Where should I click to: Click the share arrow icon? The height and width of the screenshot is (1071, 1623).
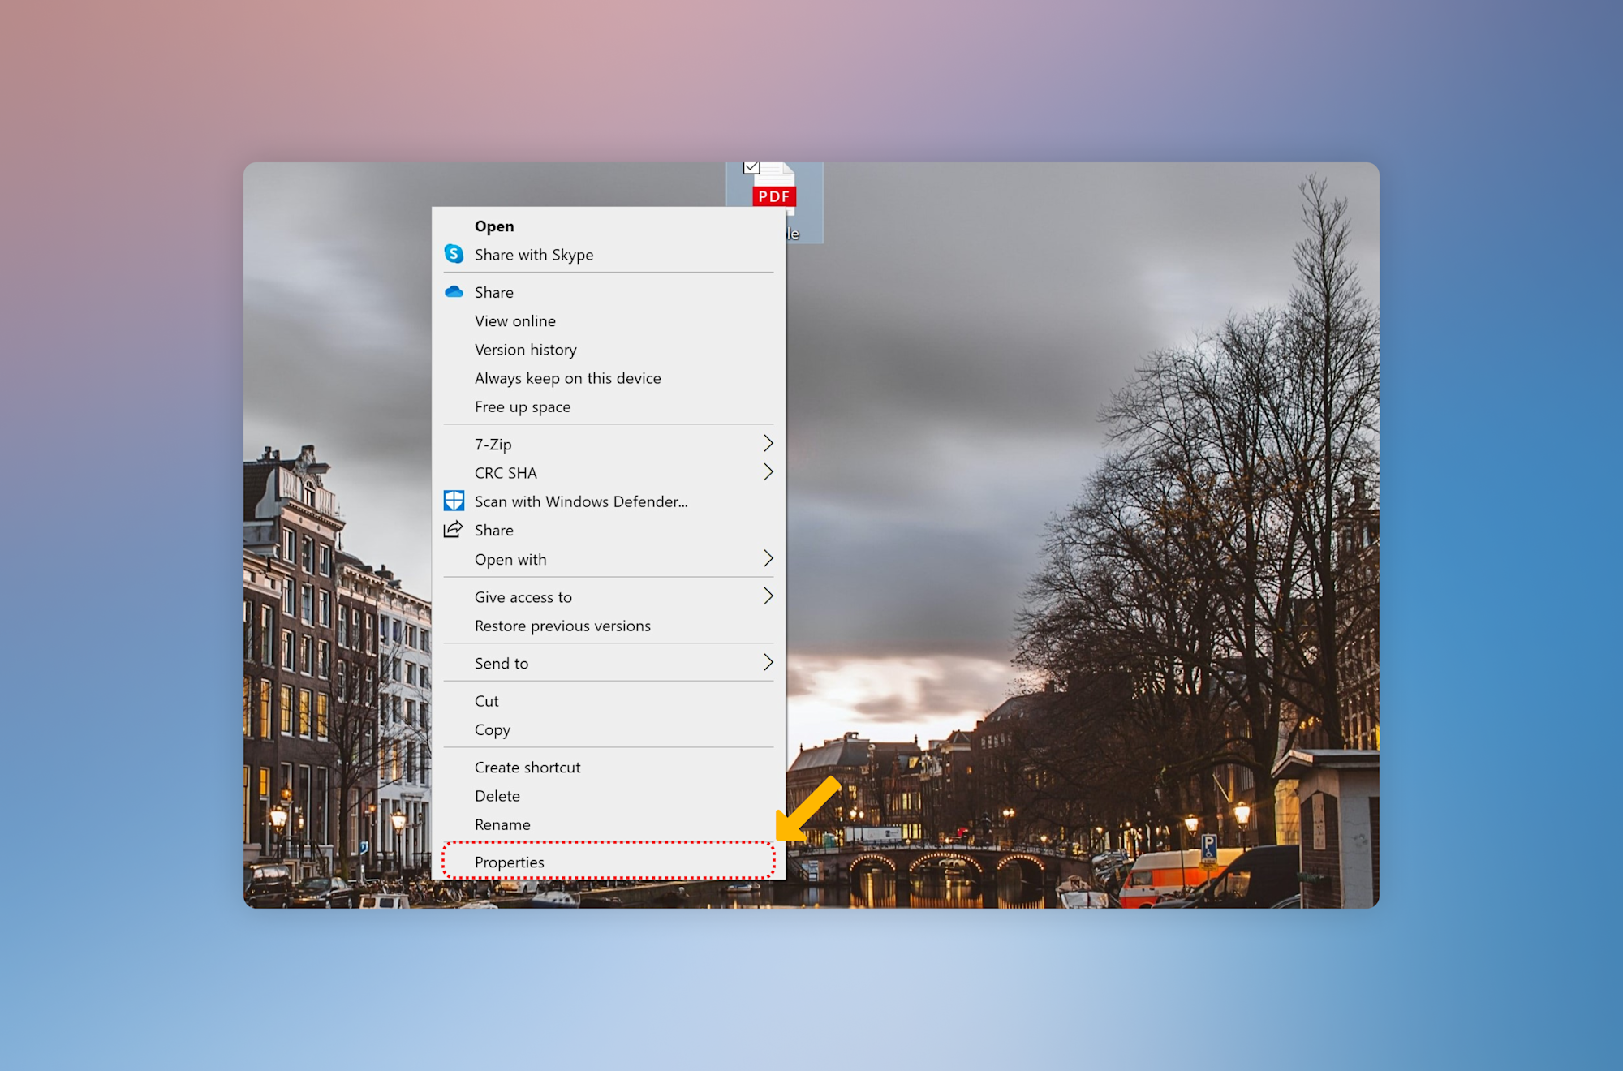tap(453, 530)
